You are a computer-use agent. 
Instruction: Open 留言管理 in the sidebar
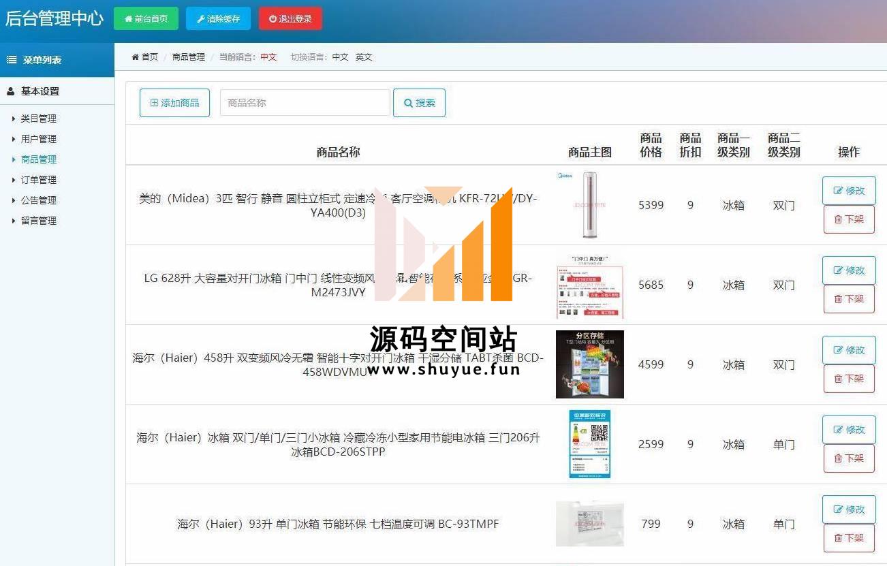pos(38,221)
